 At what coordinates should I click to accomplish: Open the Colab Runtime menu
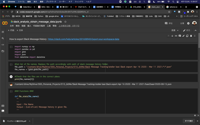coord(39,26)
